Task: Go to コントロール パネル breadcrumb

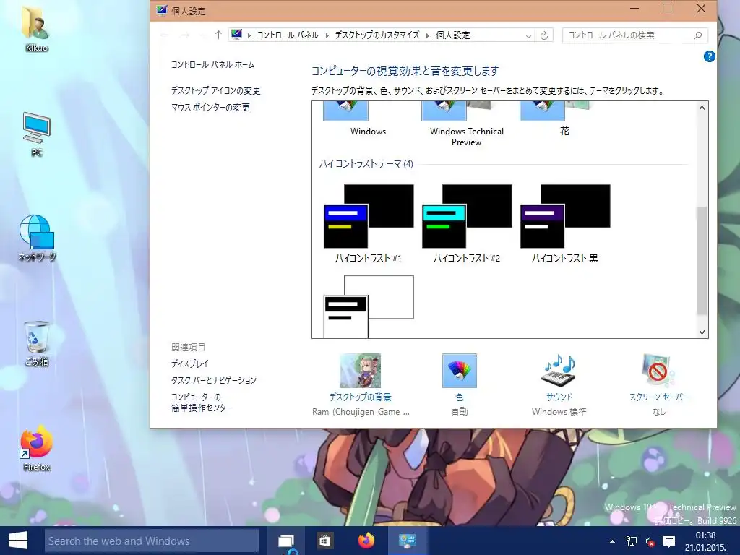Action: click(x=288, y=35)
